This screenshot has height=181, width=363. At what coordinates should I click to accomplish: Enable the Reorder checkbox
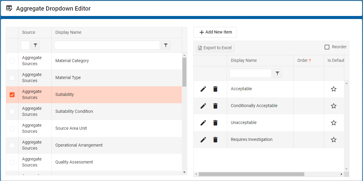[x=327, y=47]
